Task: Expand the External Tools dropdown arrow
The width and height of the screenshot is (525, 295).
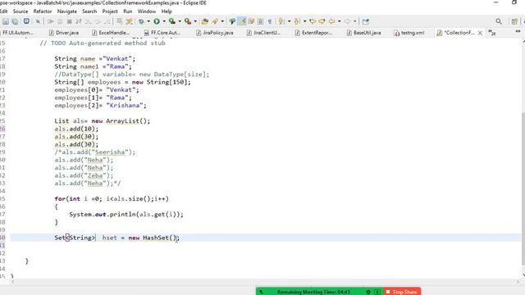Action: [x=195, y=21]
